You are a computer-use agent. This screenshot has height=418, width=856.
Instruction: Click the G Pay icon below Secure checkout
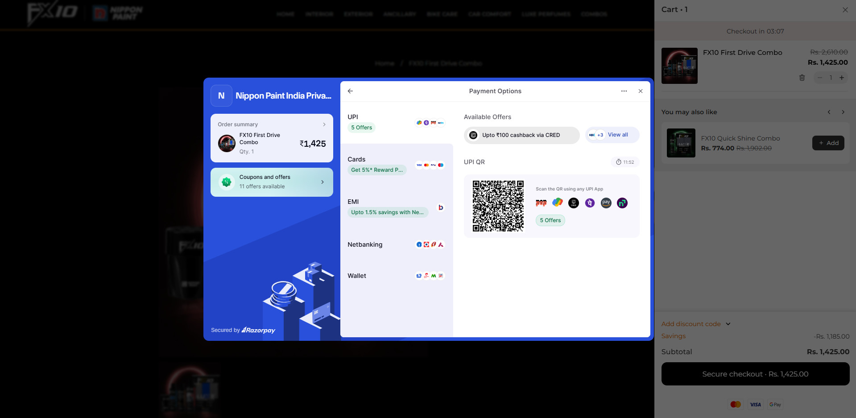pos(775,405)
